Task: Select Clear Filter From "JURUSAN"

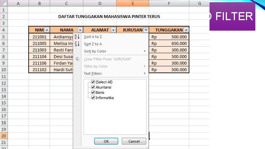Action: pyautogui.click(x=111, y=59)
